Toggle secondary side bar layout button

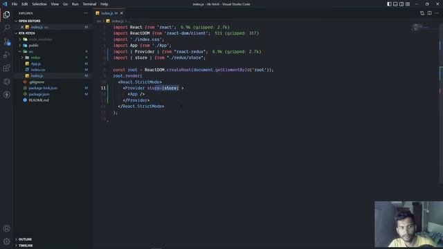click(x=401, y=4)
